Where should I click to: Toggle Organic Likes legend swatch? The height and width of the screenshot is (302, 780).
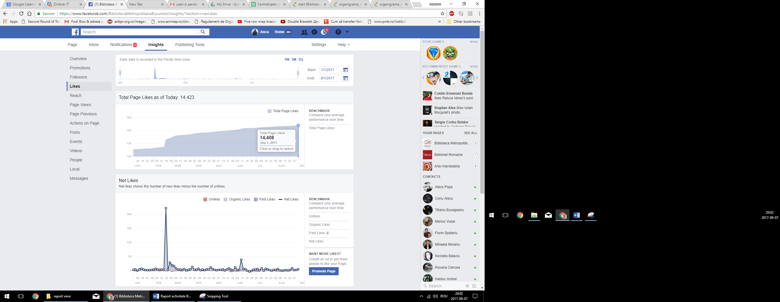[x=225, y=199]
